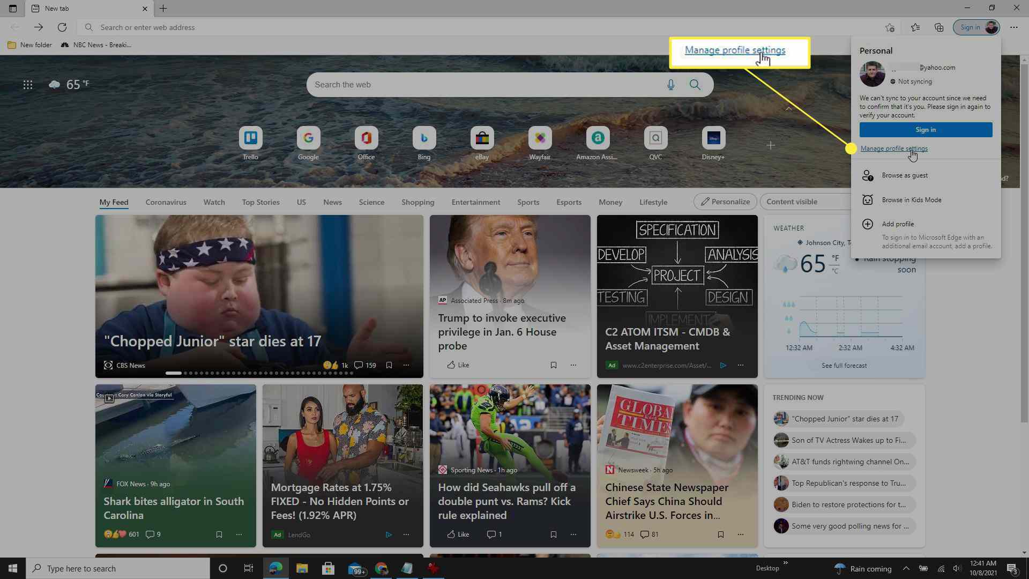Open Shark bites alligator article

click(174, 508)
